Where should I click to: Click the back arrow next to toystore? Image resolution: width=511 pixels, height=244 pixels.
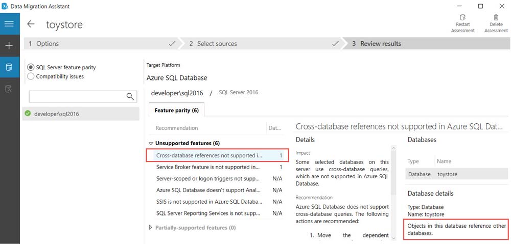point(31,24)
